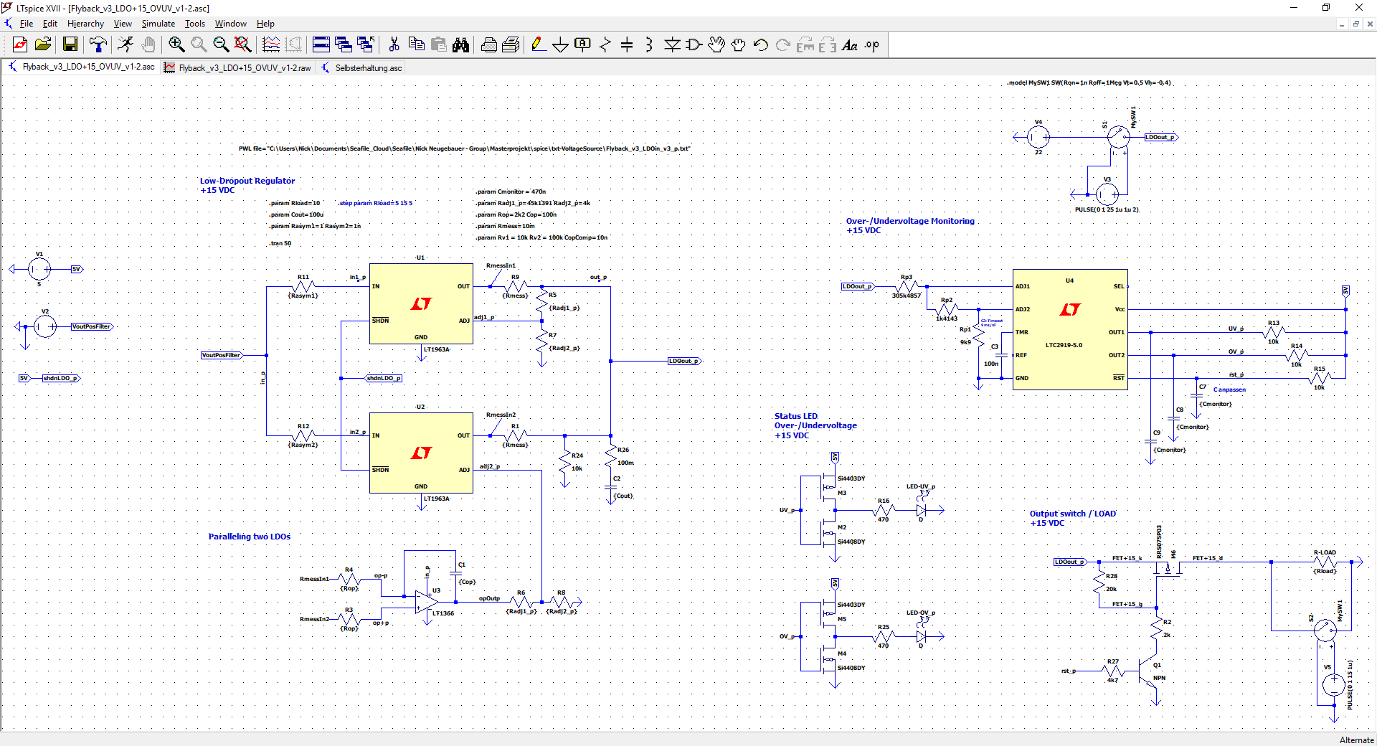
Task: Select the Copy tool
Action: (x=416, y=44)
